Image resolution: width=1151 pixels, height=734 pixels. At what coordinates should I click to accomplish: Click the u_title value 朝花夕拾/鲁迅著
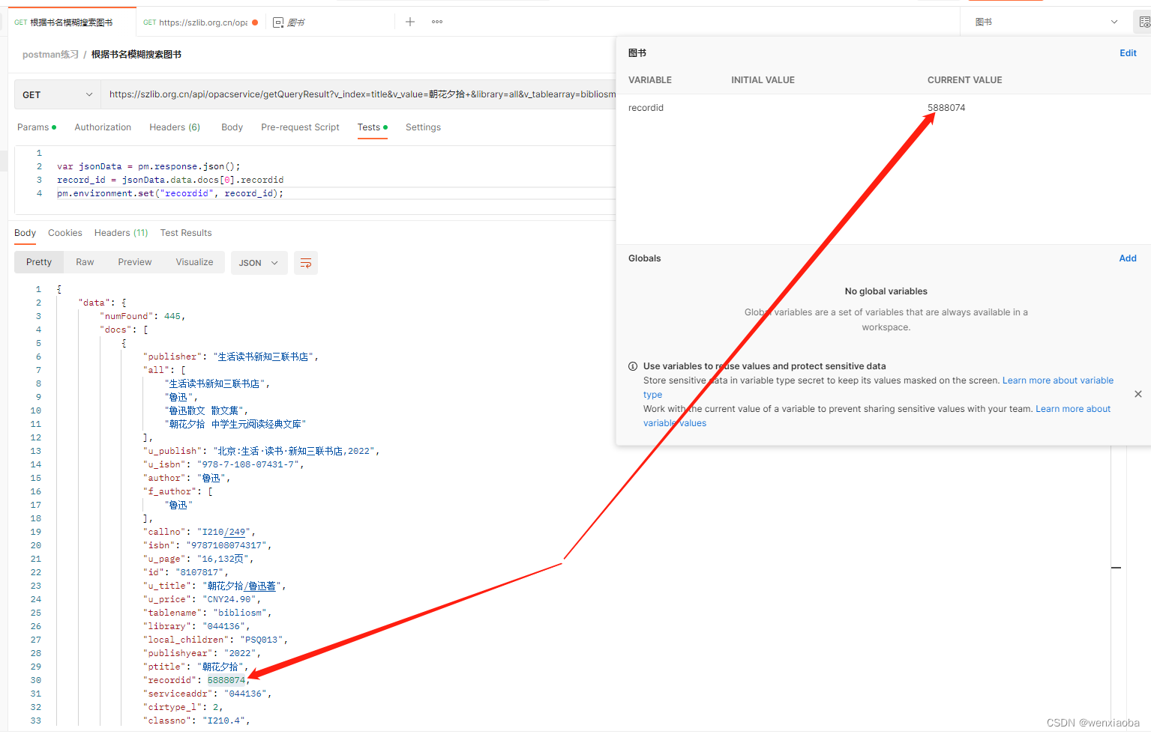(x=242, y=586)
